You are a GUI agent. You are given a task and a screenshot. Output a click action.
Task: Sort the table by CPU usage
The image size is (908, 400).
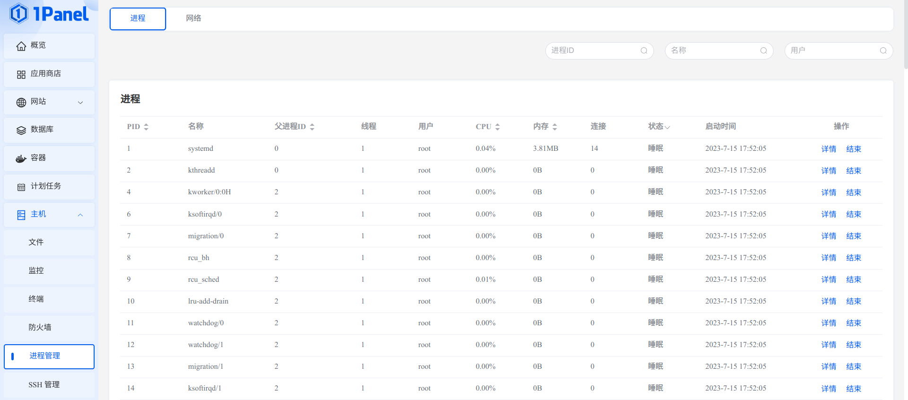tap(498, 127)
